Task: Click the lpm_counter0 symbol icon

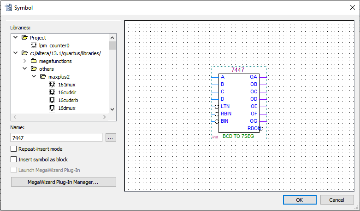Action: click(x=34, y=46)
